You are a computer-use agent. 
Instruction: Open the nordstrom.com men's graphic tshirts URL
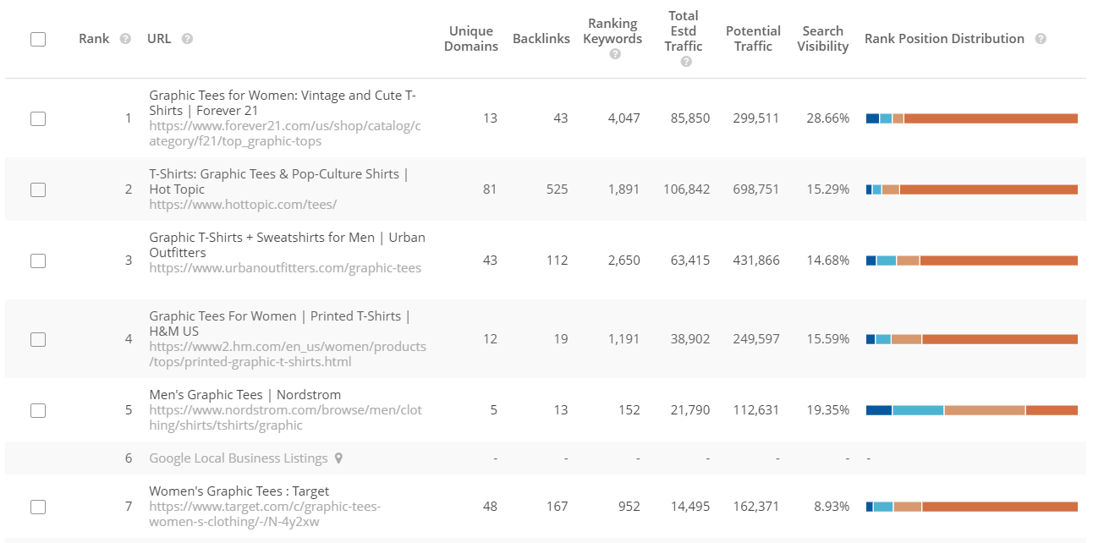(285, 418)
